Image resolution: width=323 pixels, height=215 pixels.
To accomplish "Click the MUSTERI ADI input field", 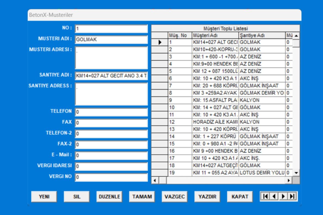I will [x=111, y=39].
